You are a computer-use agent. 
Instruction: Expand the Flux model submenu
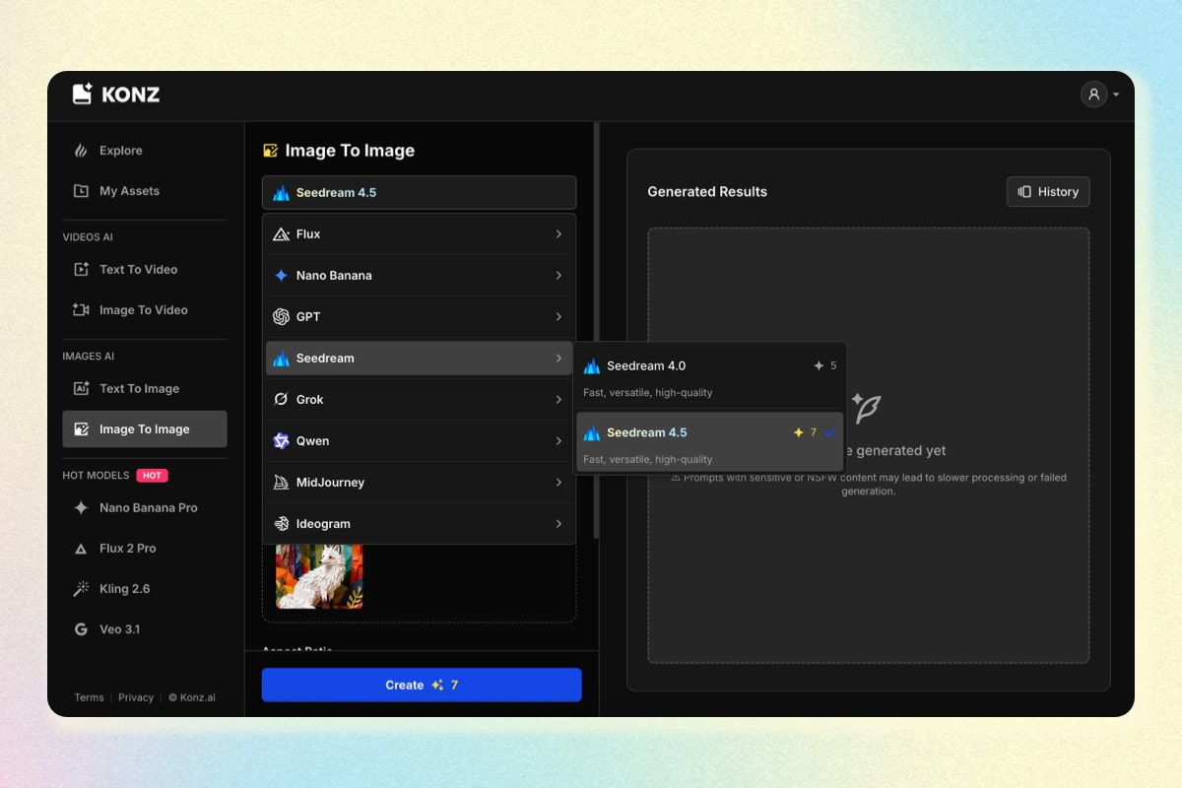[420, 234]
